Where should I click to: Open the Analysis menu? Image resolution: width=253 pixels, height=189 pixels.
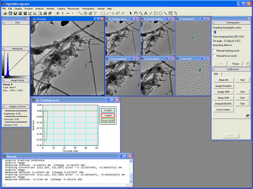point(39,9)
